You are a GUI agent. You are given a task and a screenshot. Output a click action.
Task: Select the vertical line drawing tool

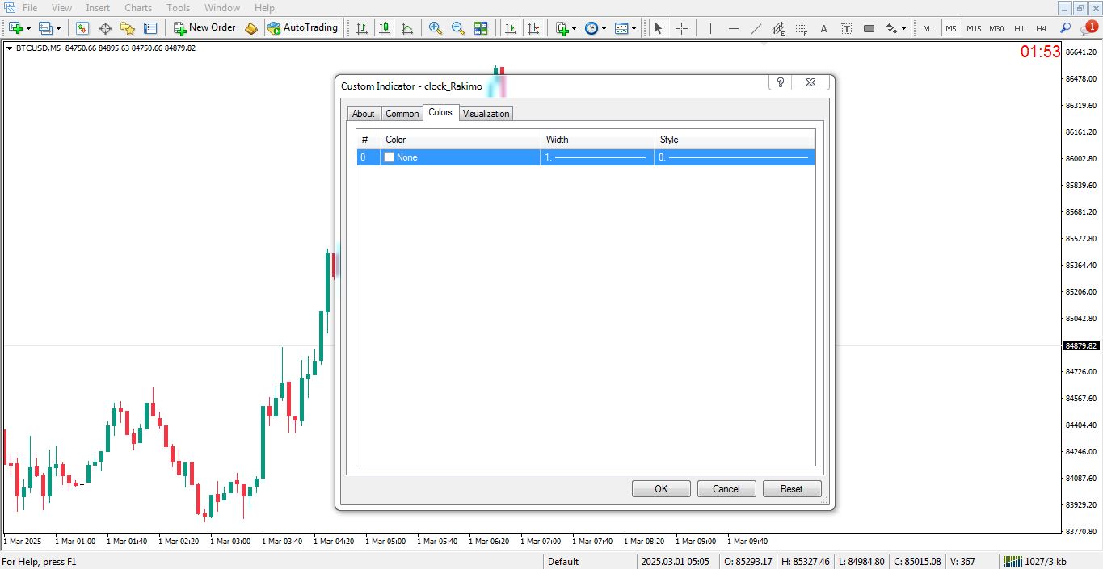710,28
